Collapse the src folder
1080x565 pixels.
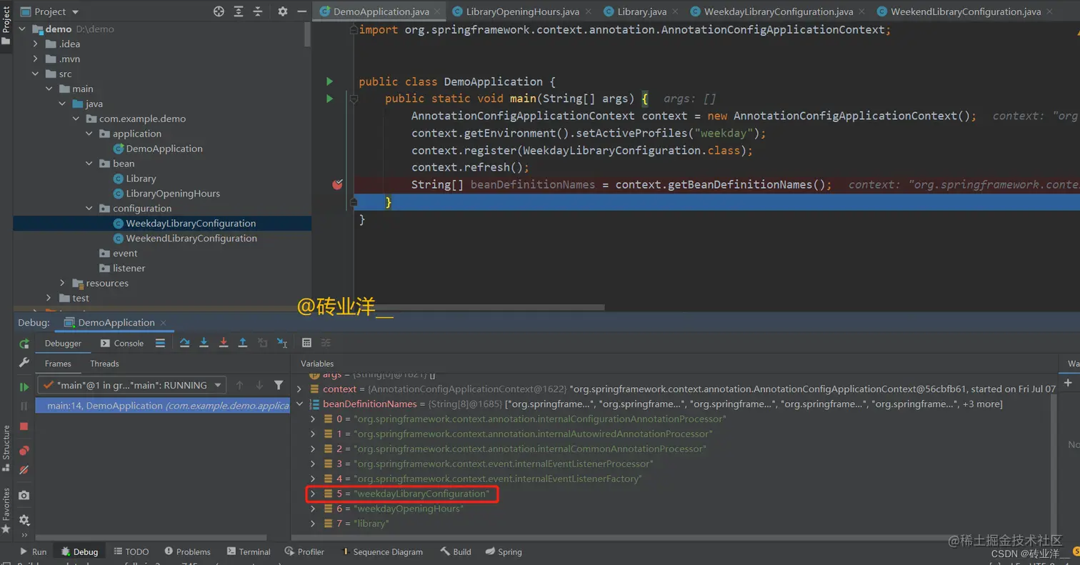tap(35, 74)
